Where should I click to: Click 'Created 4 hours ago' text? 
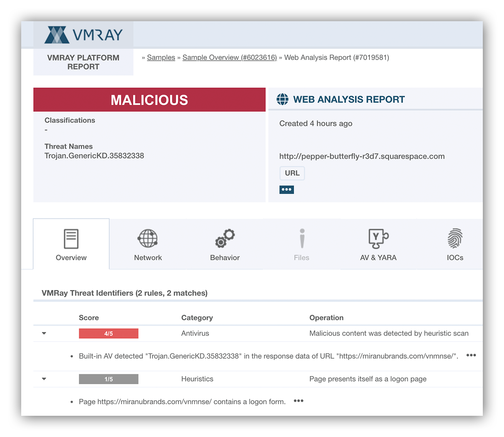(316, 123)
